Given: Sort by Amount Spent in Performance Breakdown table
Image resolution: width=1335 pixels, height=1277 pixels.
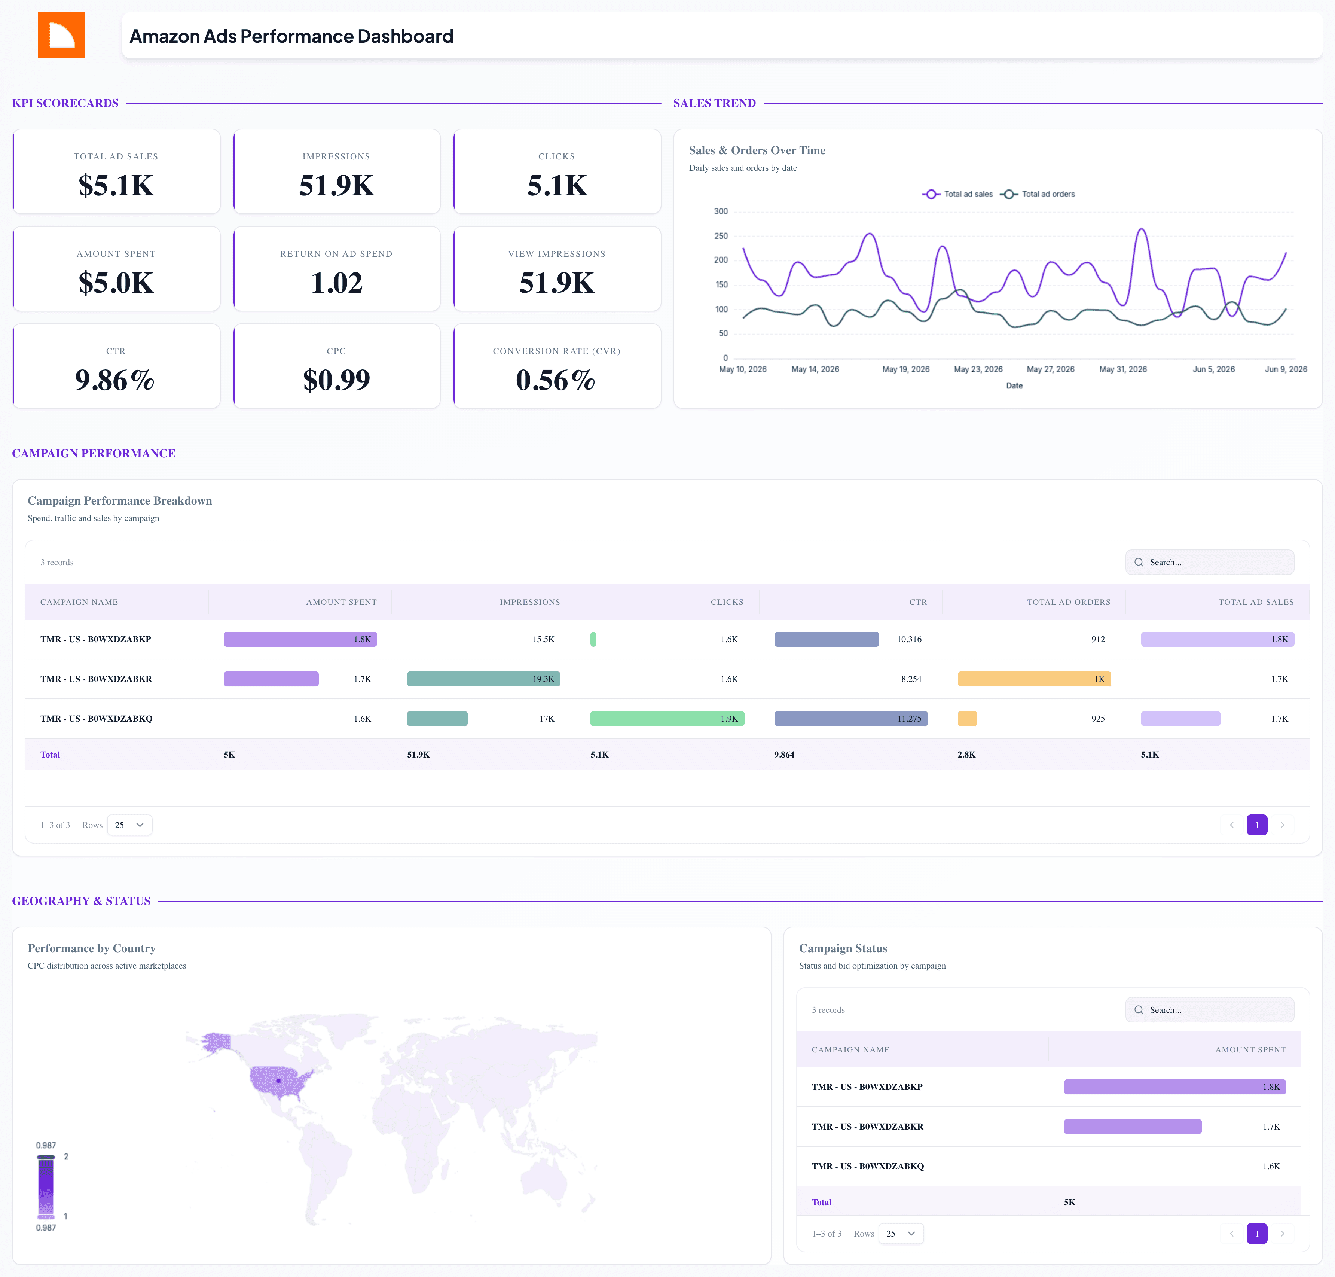Looking at the screenshot, I should point(341,602).
